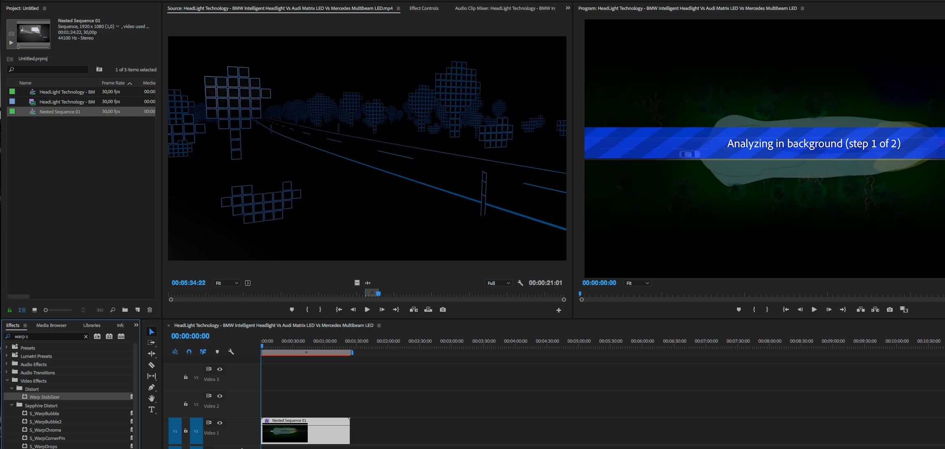Toggle Video 3 track output eye

220,369
